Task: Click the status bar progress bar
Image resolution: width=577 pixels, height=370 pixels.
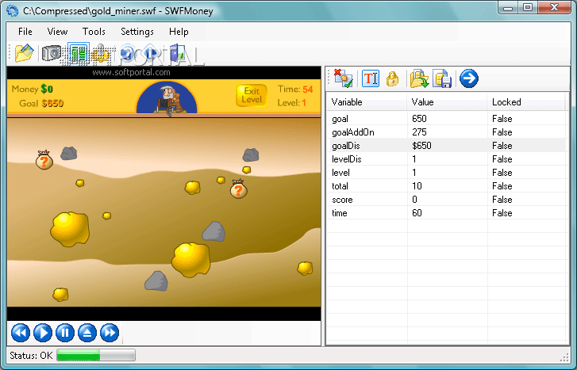Action: tap(96, 355)
